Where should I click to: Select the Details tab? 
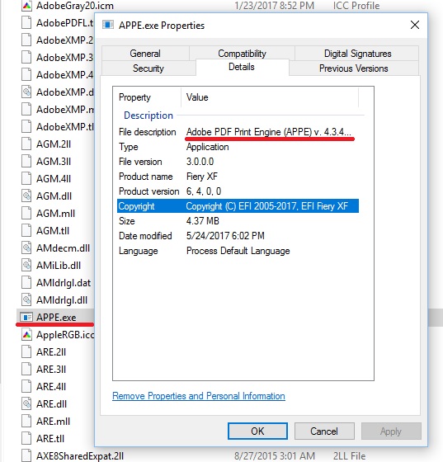[x=242, y=67]
